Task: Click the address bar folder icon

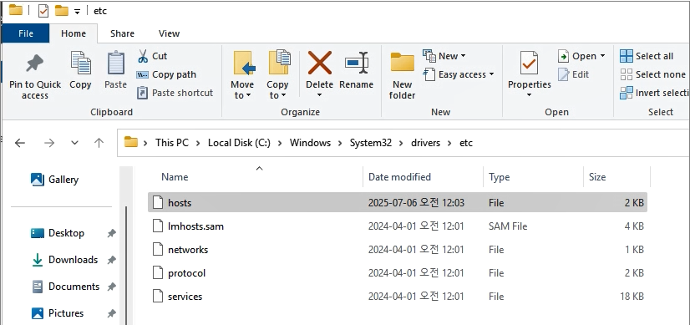Action: [x=131, y=142]
